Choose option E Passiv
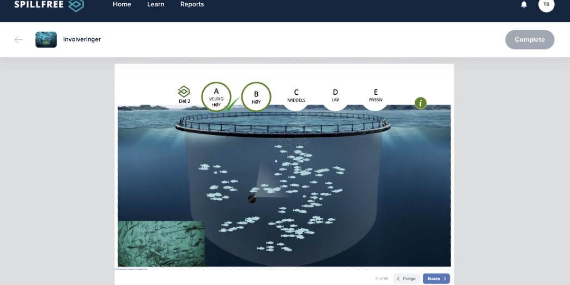The height and width of the screenshot is (285, 570). click(375, 96)
